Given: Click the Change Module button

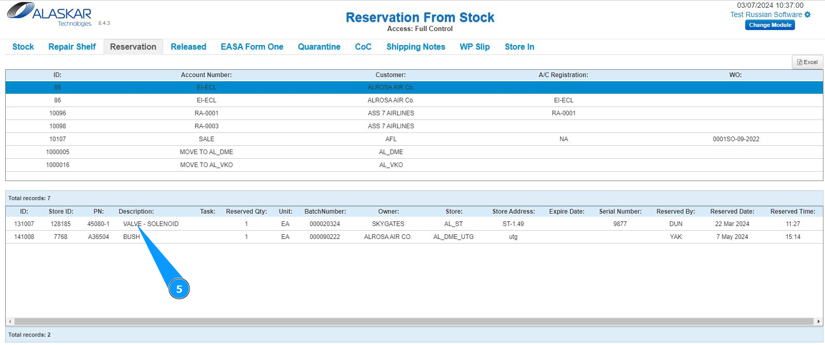Looking at the screenshot, I should [x=770, y=25].
